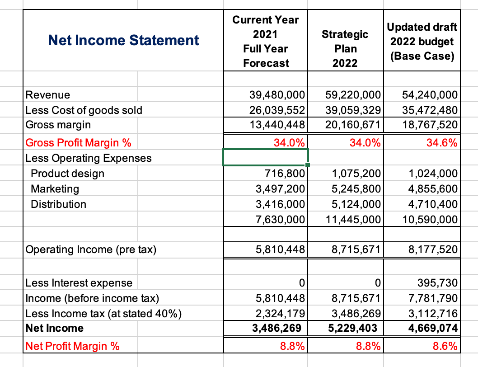Screen dimensions: 478x367
Task: Select gross margin value 13,440,448
Action: 277,124
